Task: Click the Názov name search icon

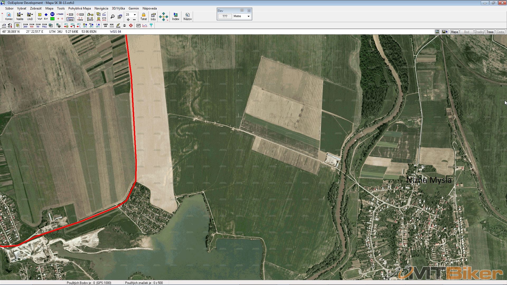Action: (x=187, y=16)
